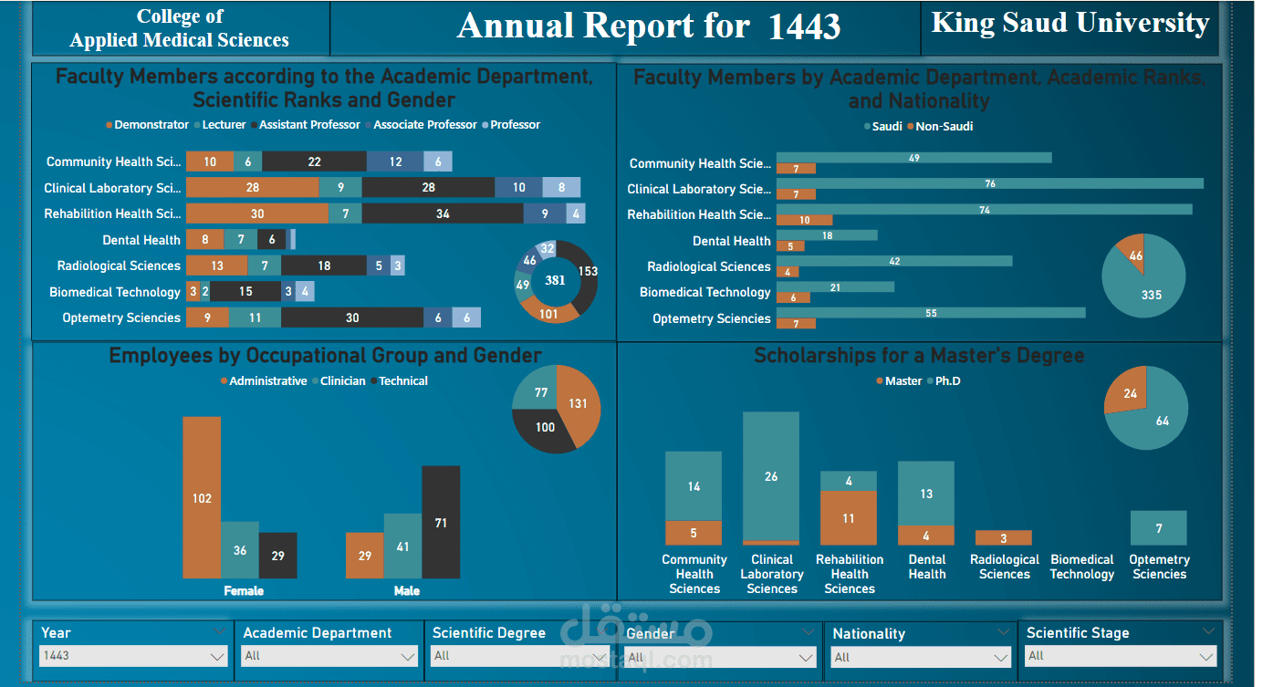
Task: Open the Nationality slicer dropdown
Action: point(922,657)
